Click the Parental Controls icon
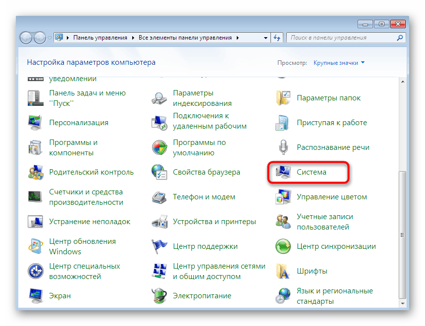425x326 pixels. coord(36,172)
